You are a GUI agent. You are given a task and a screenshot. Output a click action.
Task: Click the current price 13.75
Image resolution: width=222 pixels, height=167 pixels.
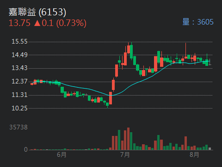coord(19,23)
